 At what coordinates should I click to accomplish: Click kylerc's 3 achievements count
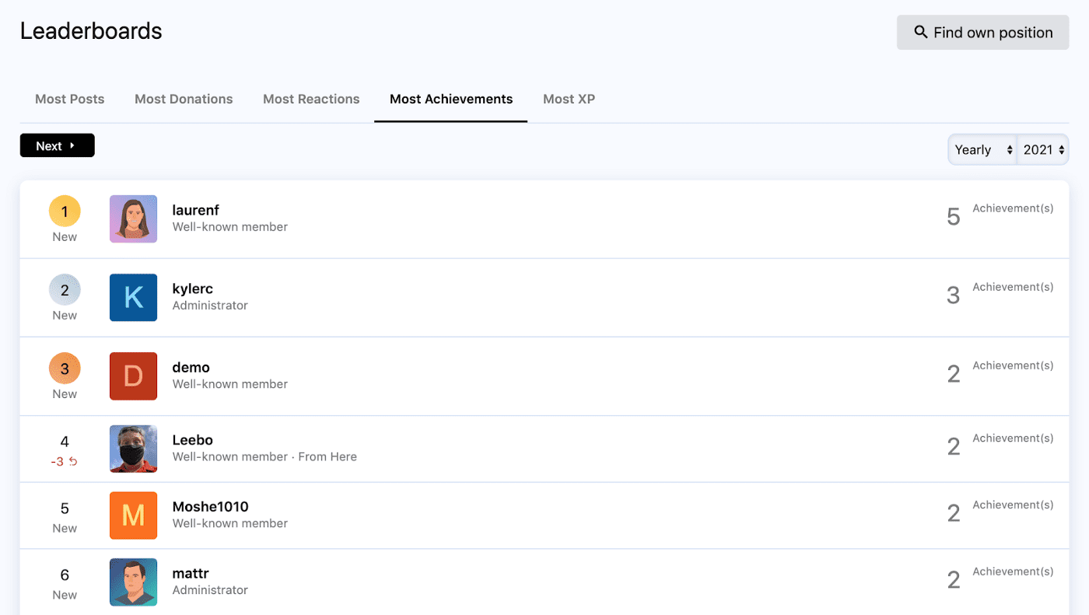pyautogui.click(x=954, y=295)
